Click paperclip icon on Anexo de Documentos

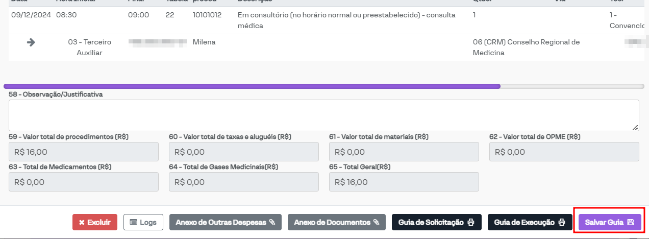pos(376,223)
